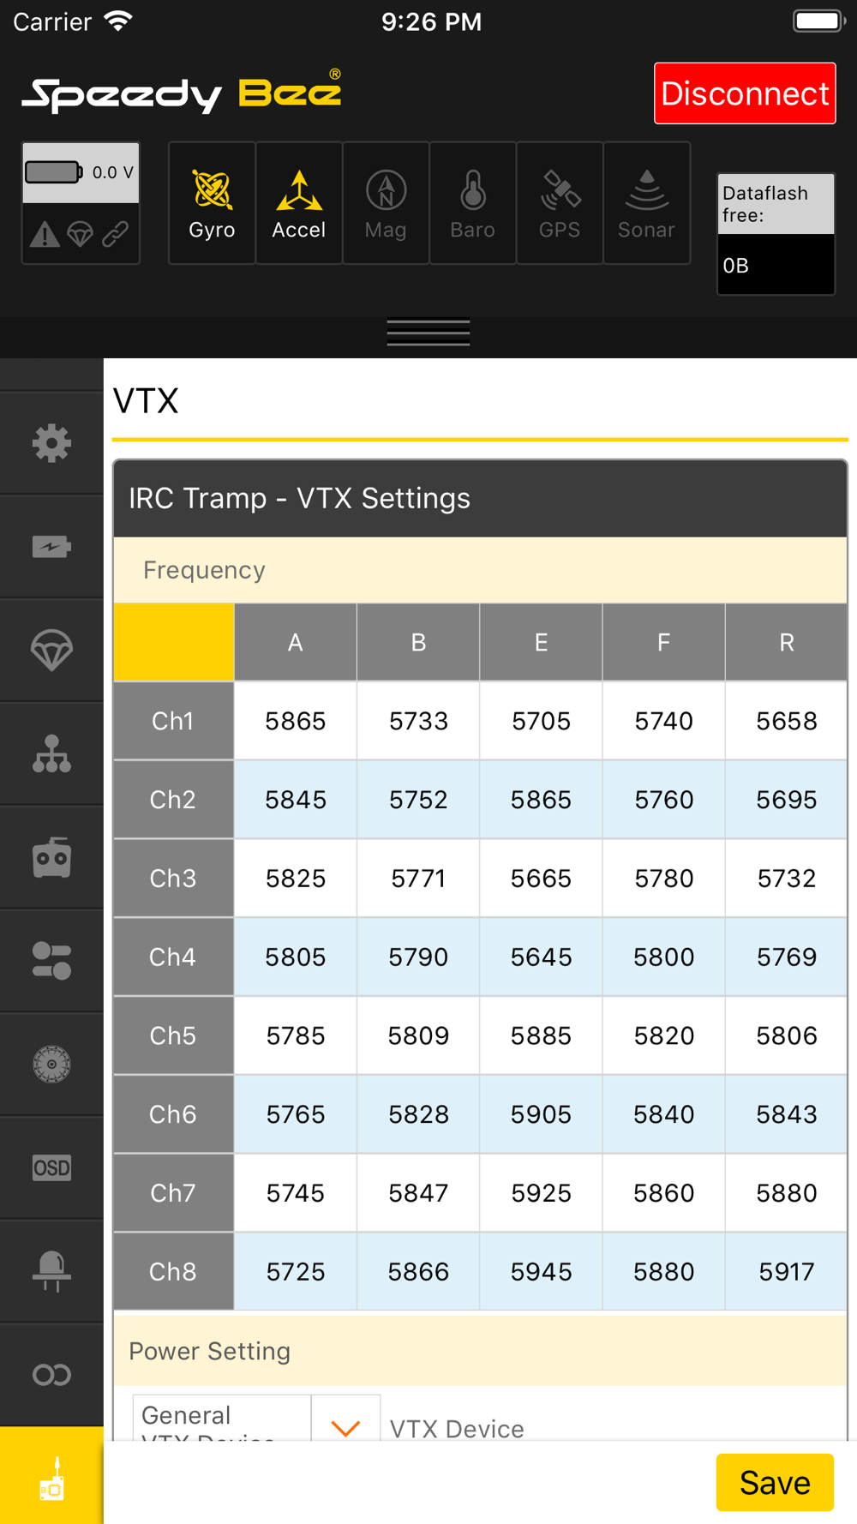
Task: Select band R column header
Action: (x=787, y=642)
